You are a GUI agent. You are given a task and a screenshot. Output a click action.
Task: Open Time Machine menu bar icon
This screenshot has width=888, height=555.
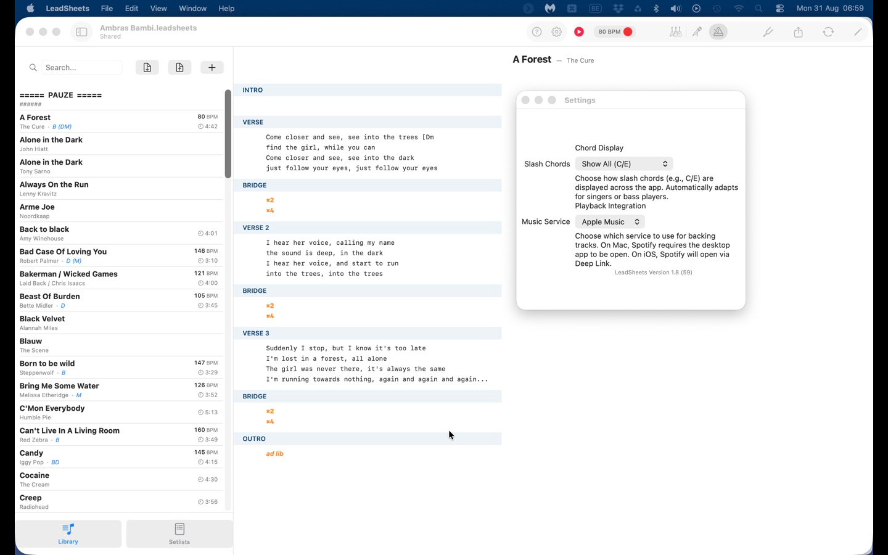pyautogui.click(x=717, y=9)
